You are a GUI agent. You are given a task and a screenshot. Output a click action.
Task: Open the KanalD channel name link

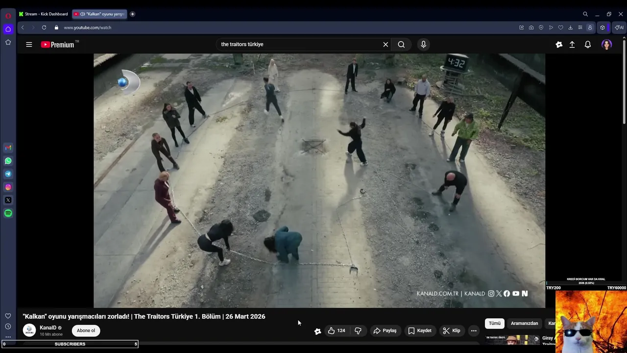48,328
